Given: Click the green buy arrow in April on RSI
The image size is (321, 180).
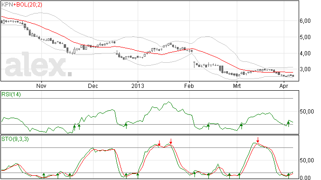Looking at the screenshot, I should click(288, 124).
